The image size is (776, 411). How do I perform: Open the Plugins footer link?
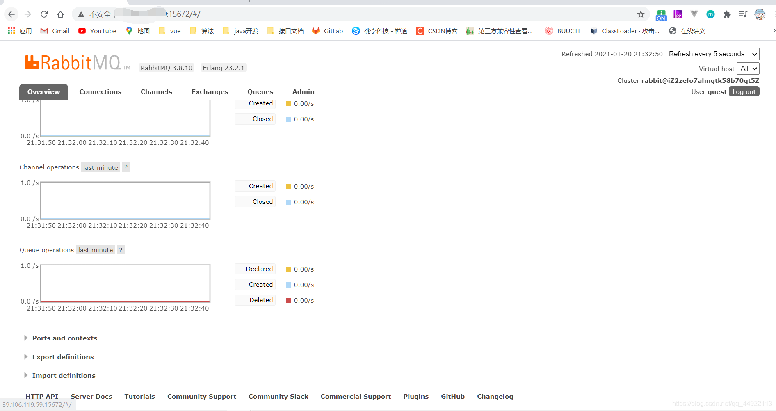click(x=416, y=396)
